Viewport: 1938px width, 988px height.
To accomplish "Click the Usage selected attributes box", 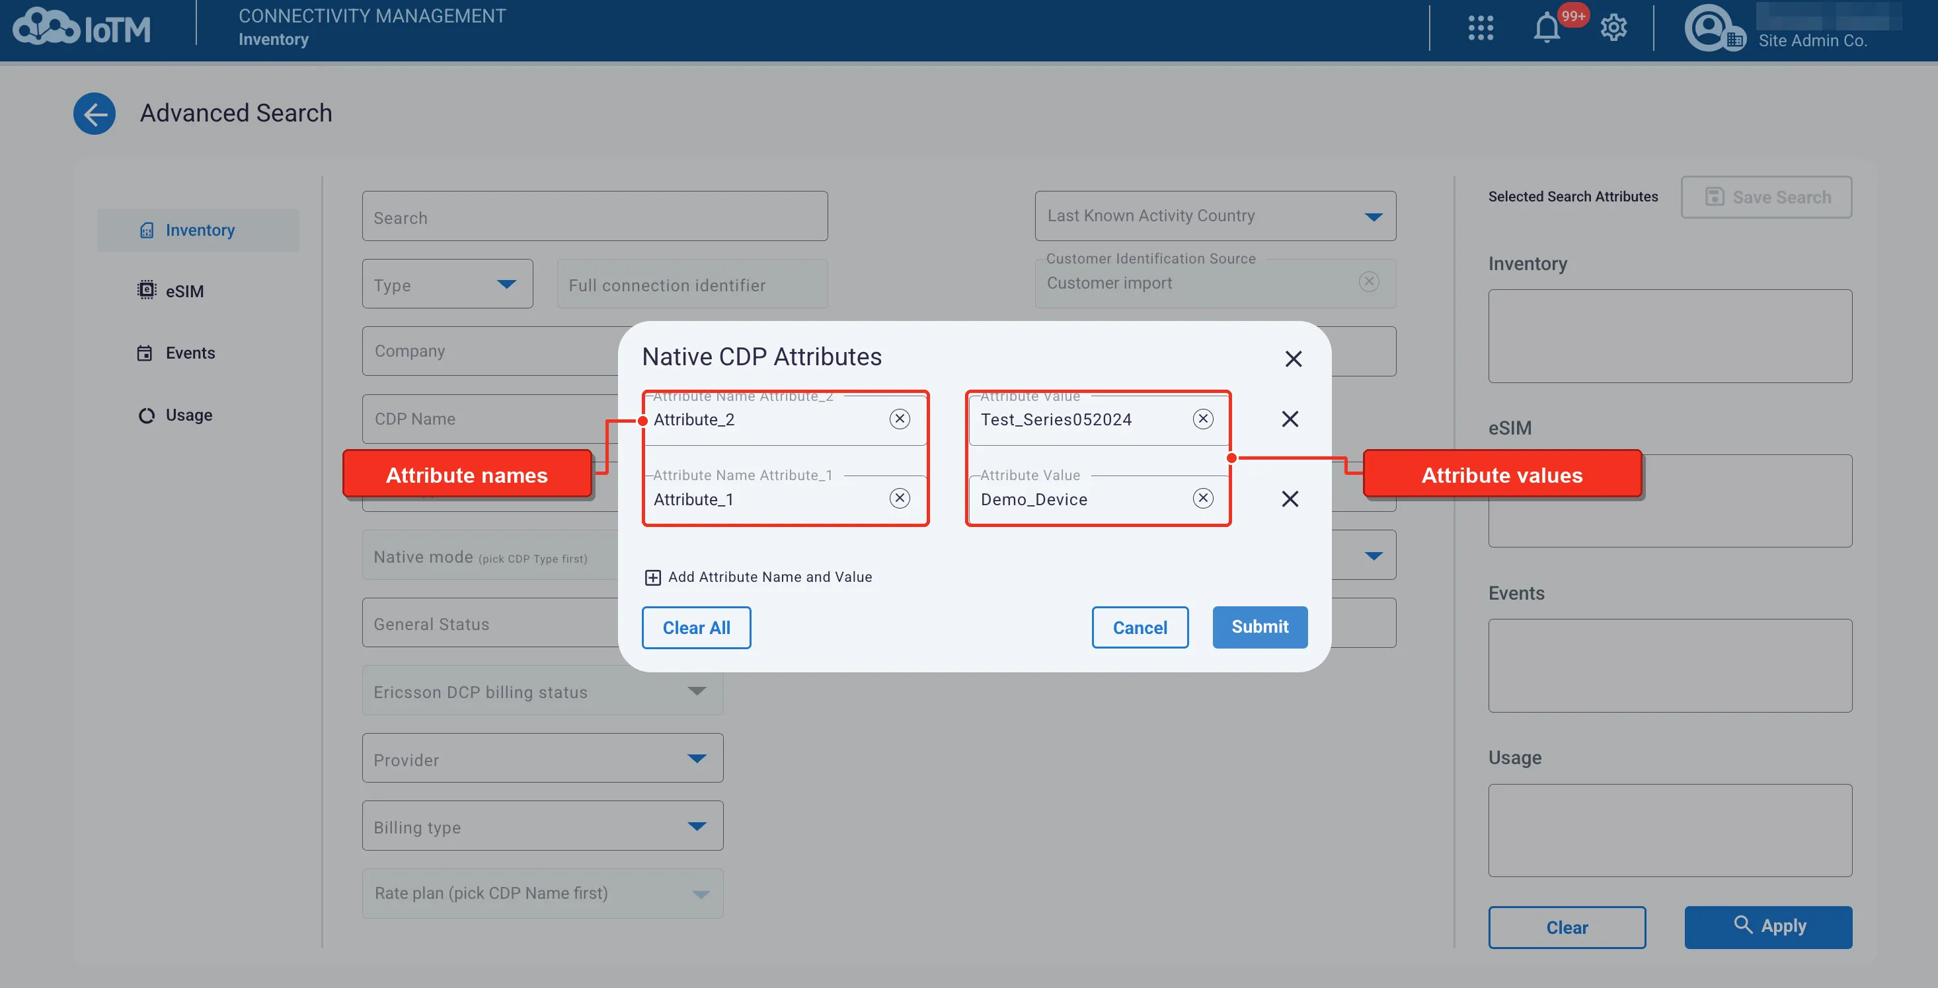I will [1670, 830].
